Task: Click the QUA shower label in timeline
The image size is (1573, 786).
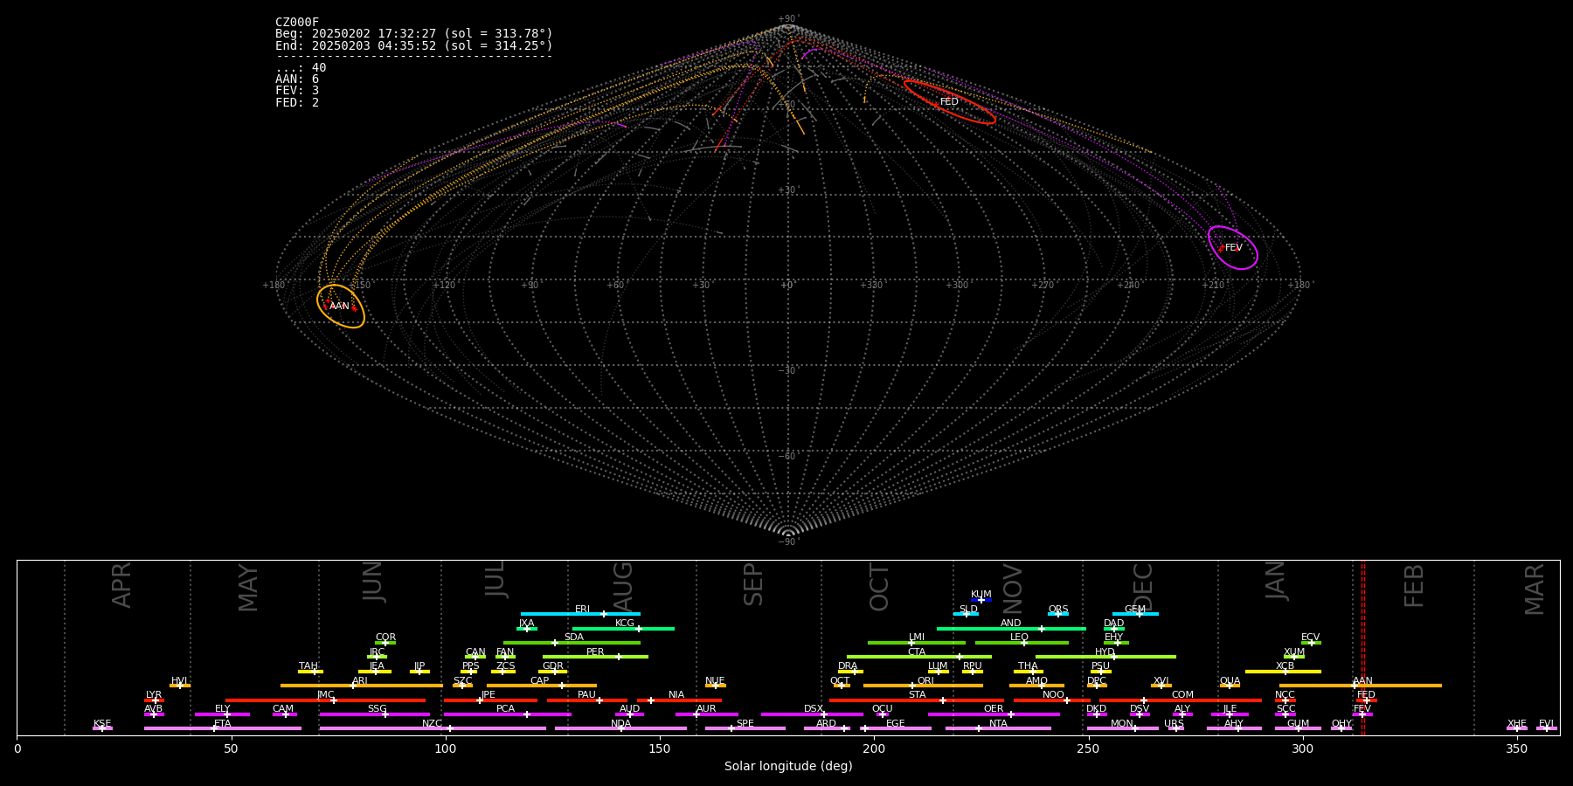Action: (1230, 680)
